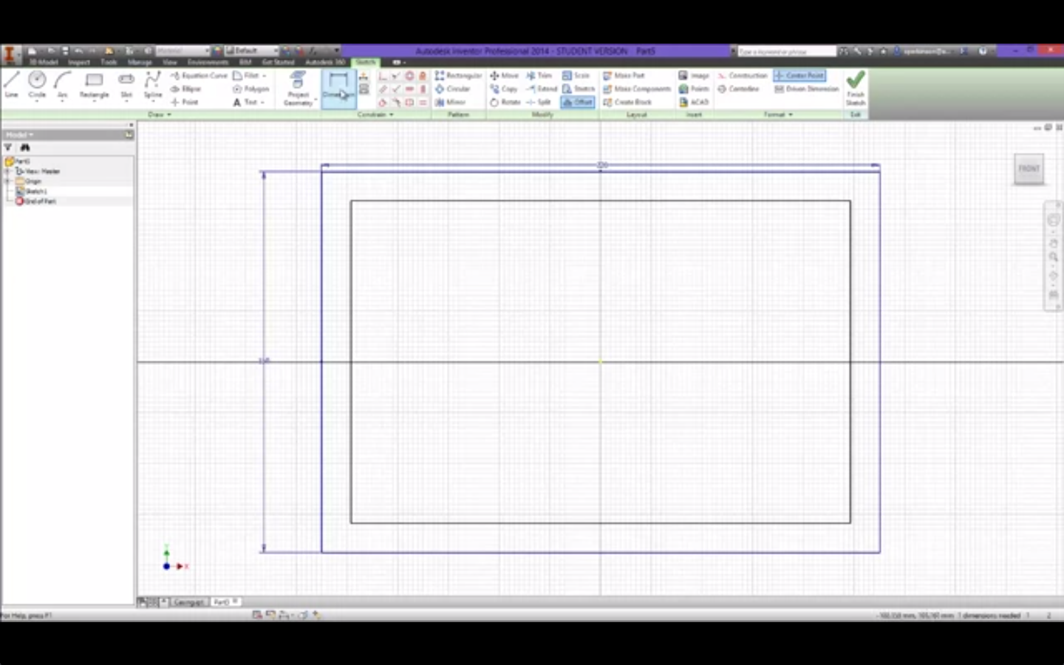Click Make Components in Layout panel
The image size is (1064, 665).
coord(637,89)
